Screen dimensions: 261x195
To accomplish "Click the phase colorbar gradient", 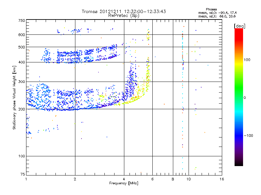I will (239, 97).
